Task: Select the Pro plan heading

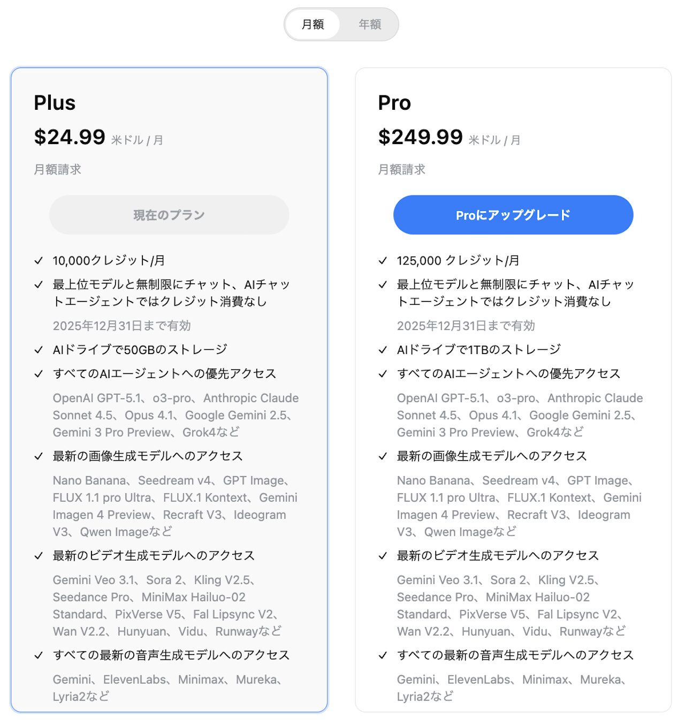Action: tap(394, 103)
